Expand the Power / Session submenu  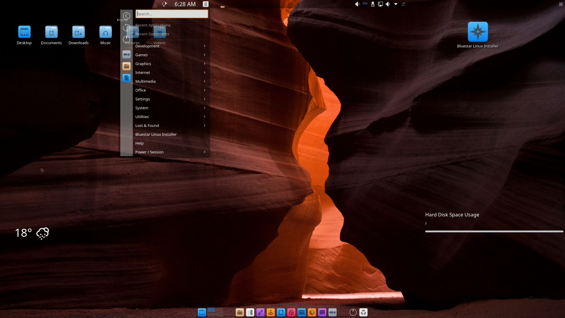pos(171,152)
